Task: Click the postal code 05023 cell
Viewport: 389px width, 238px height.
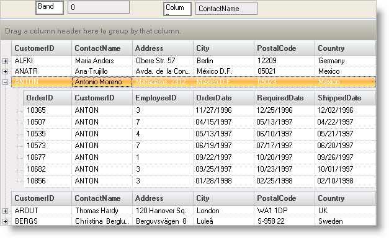Action: point(284,82)
